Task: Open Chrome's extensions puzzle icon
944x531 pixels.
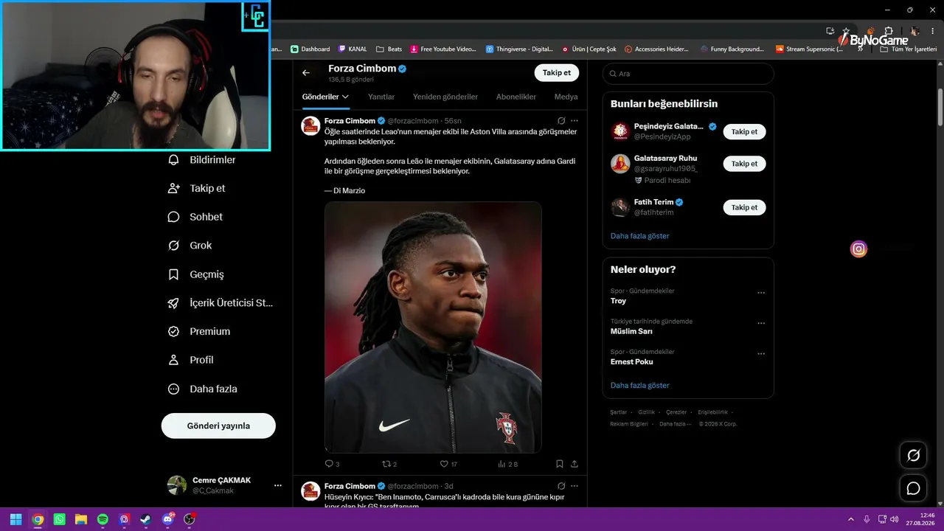Action: pyautogui.click(x=888, y=31)
